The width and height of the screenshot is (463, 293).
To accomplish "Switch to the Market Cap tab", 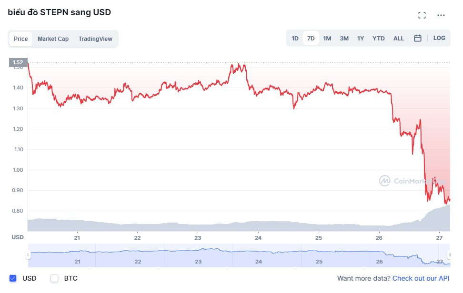I will click(53, 39).
